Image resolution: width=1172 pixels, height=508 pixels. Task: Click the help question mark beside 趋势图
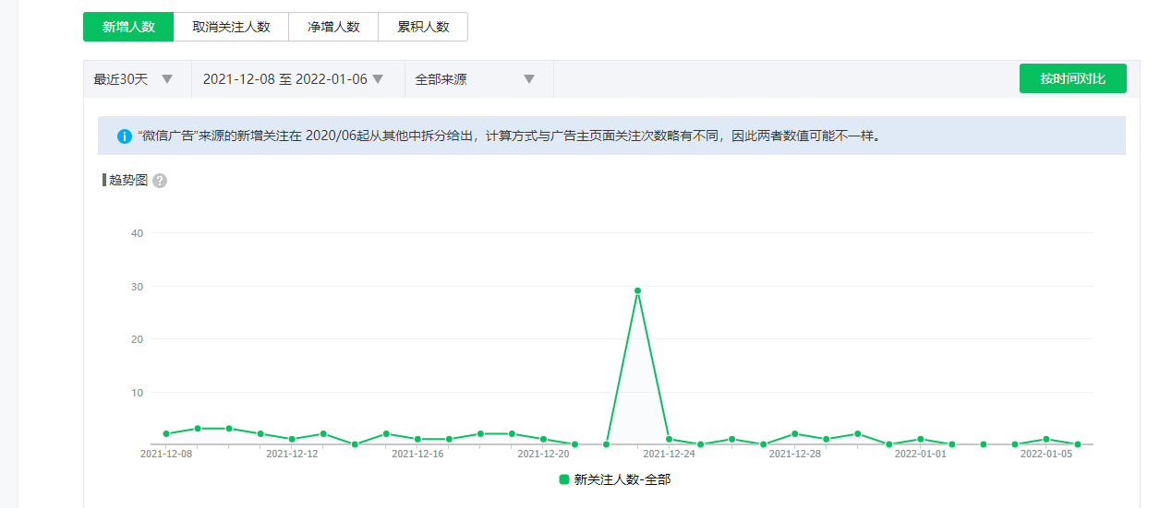click(x=160, y=181)
